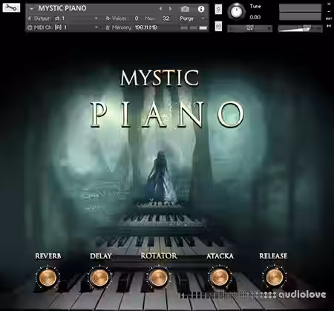Click the Tune value 0.00
Image resolution: width=334 pixels, height=311 pixels.
click(x=255, y=17)
